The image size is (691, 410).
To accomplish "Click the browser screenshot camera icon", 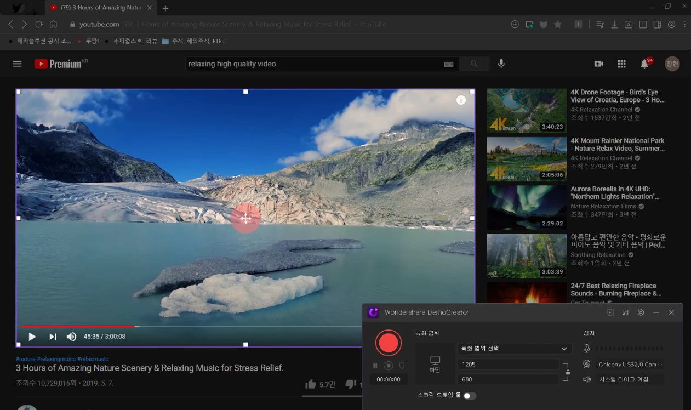I will coord(629,24).
